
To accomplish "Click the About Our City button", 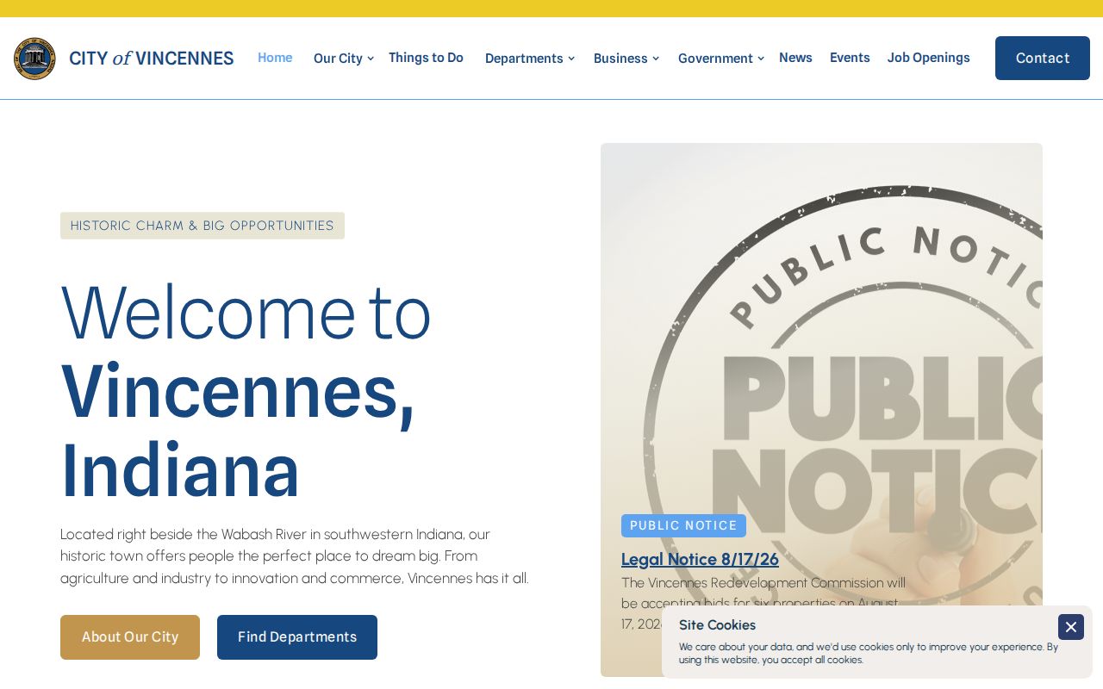I will (130, 637).
